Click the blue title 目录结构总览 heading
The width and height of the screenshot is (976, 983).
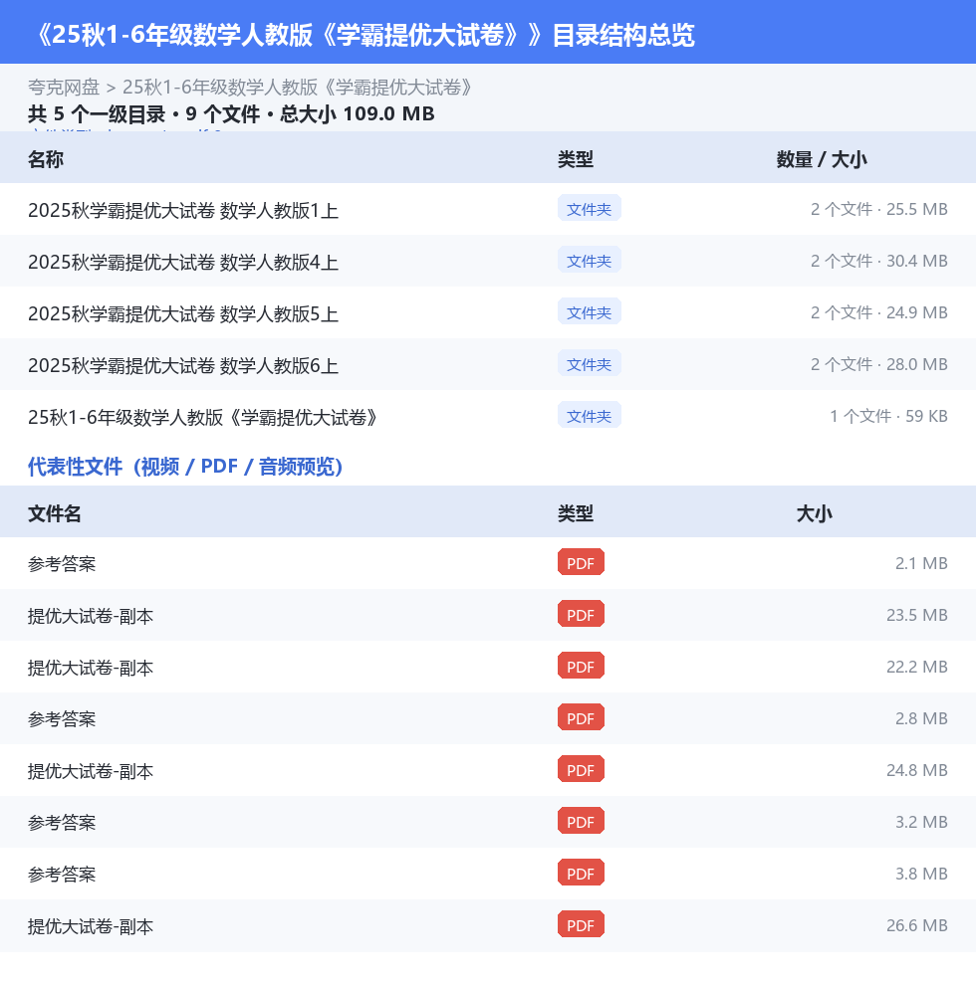tap(623, 35)
